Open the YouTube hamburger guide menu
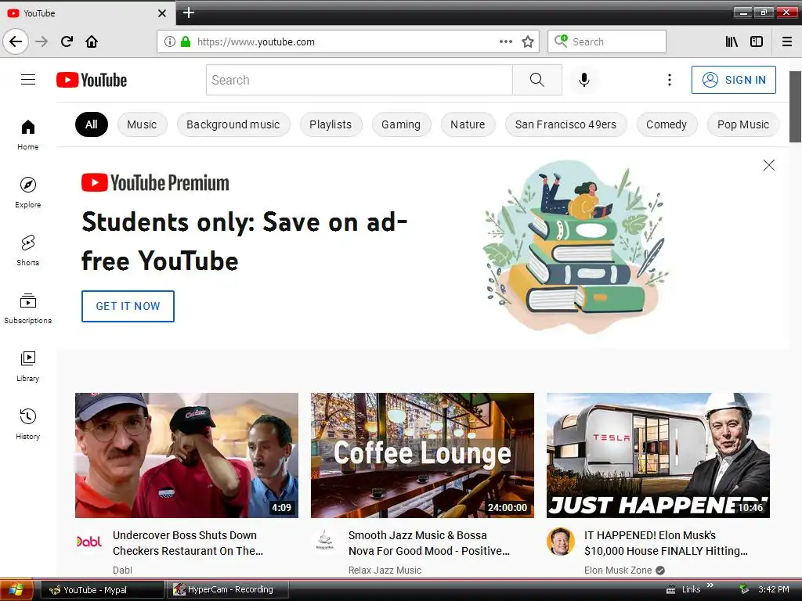The height and width of the screenshot is (601, 802). (28, 80)
